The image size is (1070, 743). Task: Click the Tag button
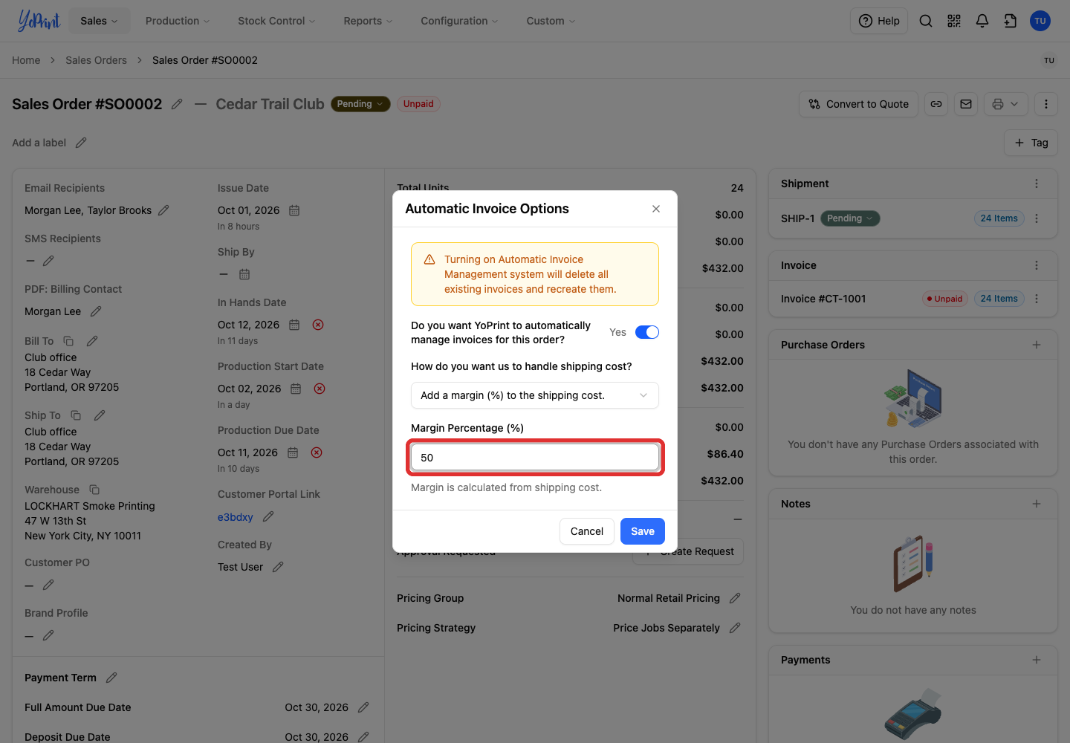click(x=1031, y=143)
